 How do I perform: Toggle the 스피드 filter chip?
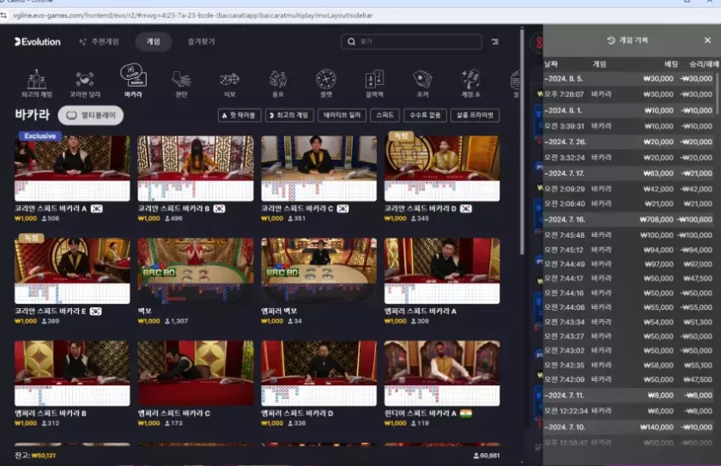[x=385, y=115]
